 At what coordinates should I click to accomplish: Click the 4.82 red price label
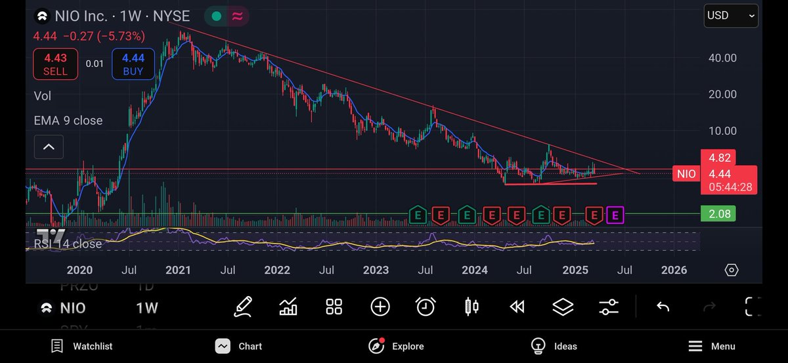pos(720,158)
